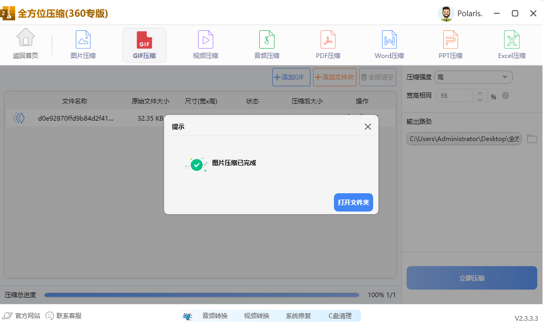Open the 压缩强度 strength dropdown
Screen dimensions: 543x328
473,77
